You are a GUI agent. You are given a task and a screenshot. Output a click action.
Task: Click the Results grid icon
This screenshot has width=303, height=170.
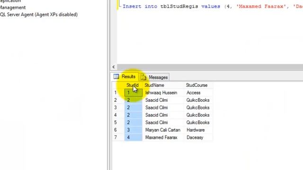tap(116, 76)
